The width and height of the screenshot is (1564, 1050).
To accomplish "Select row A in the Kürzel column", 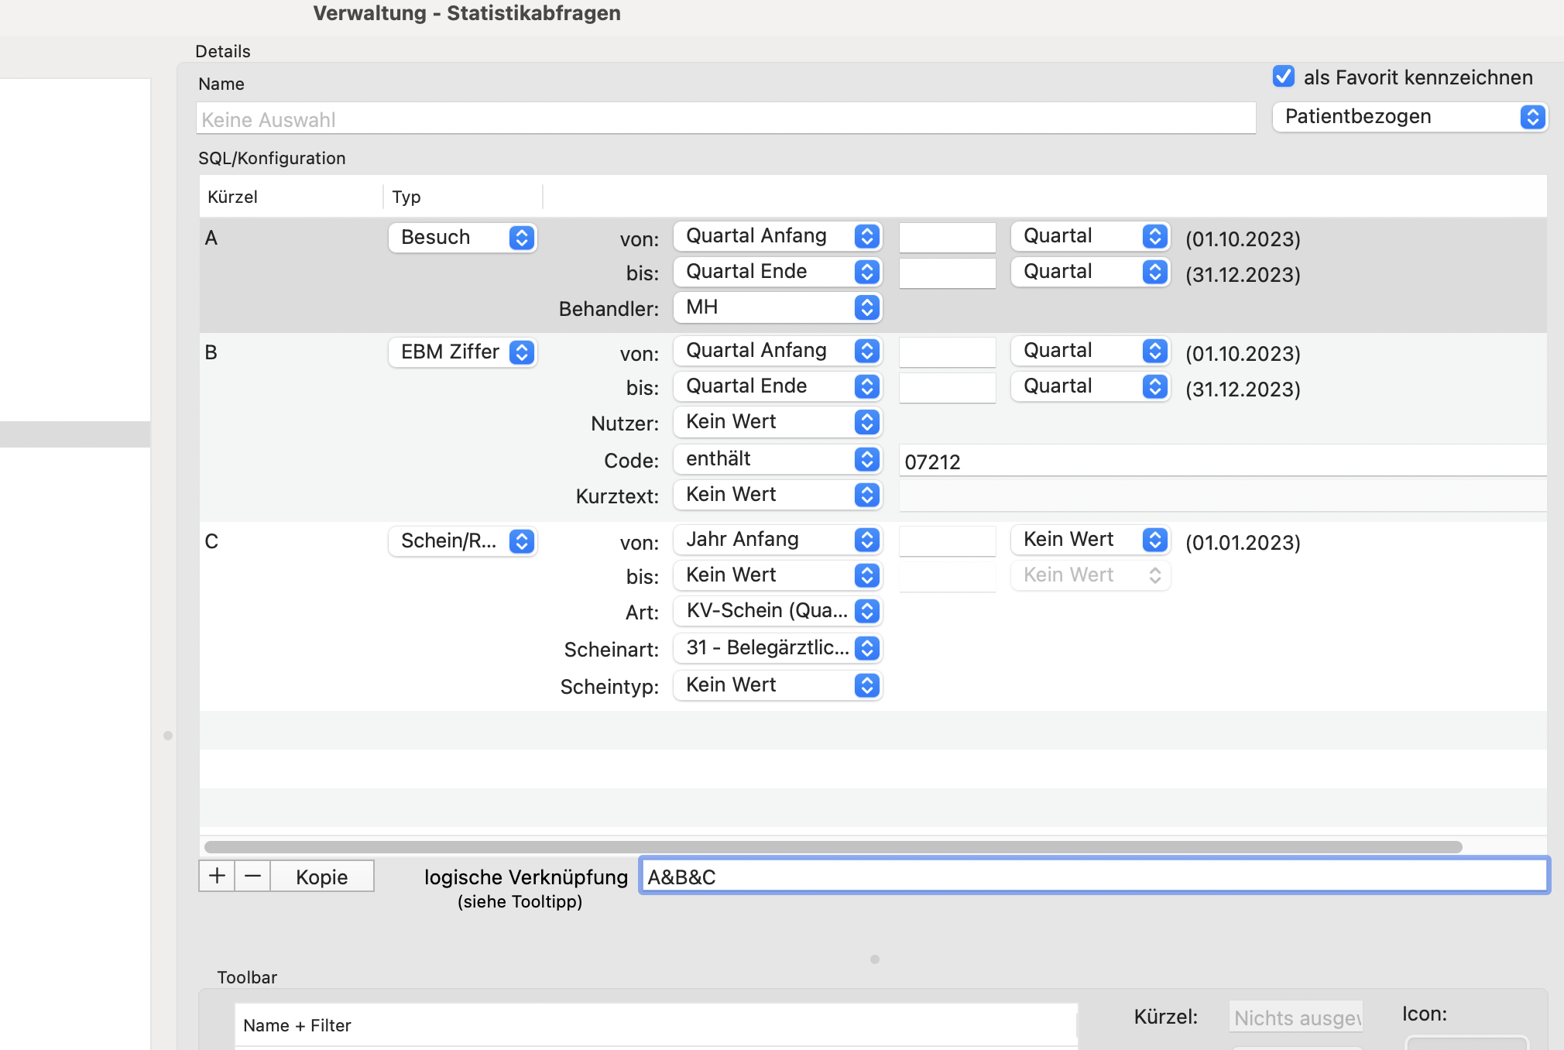I will pyautogui.click(x=211, y=238).
